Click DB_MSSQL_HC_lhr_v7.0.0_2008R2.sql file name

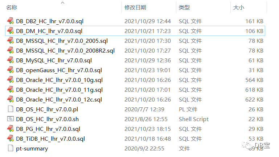point(65,51)
